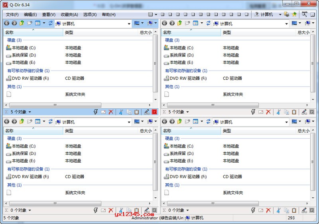Go up one level in top-right pane

[180, 23]
